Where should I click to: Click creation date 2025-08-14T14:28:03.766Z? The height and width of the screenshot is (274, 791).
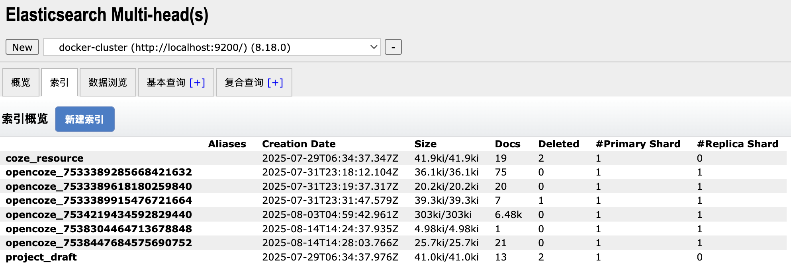click(x=330, y=243)
